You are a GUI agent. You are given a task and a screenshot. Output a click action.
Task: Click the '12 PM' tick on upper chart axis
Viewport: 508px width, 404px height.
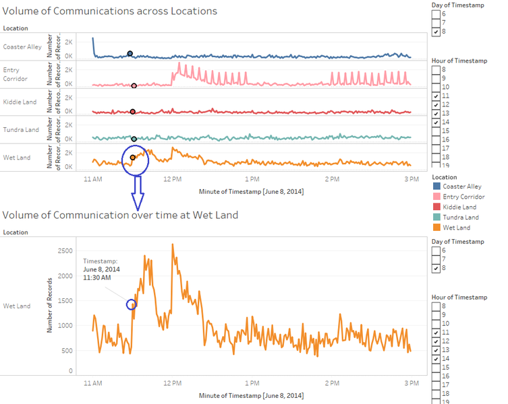point(172,179)
